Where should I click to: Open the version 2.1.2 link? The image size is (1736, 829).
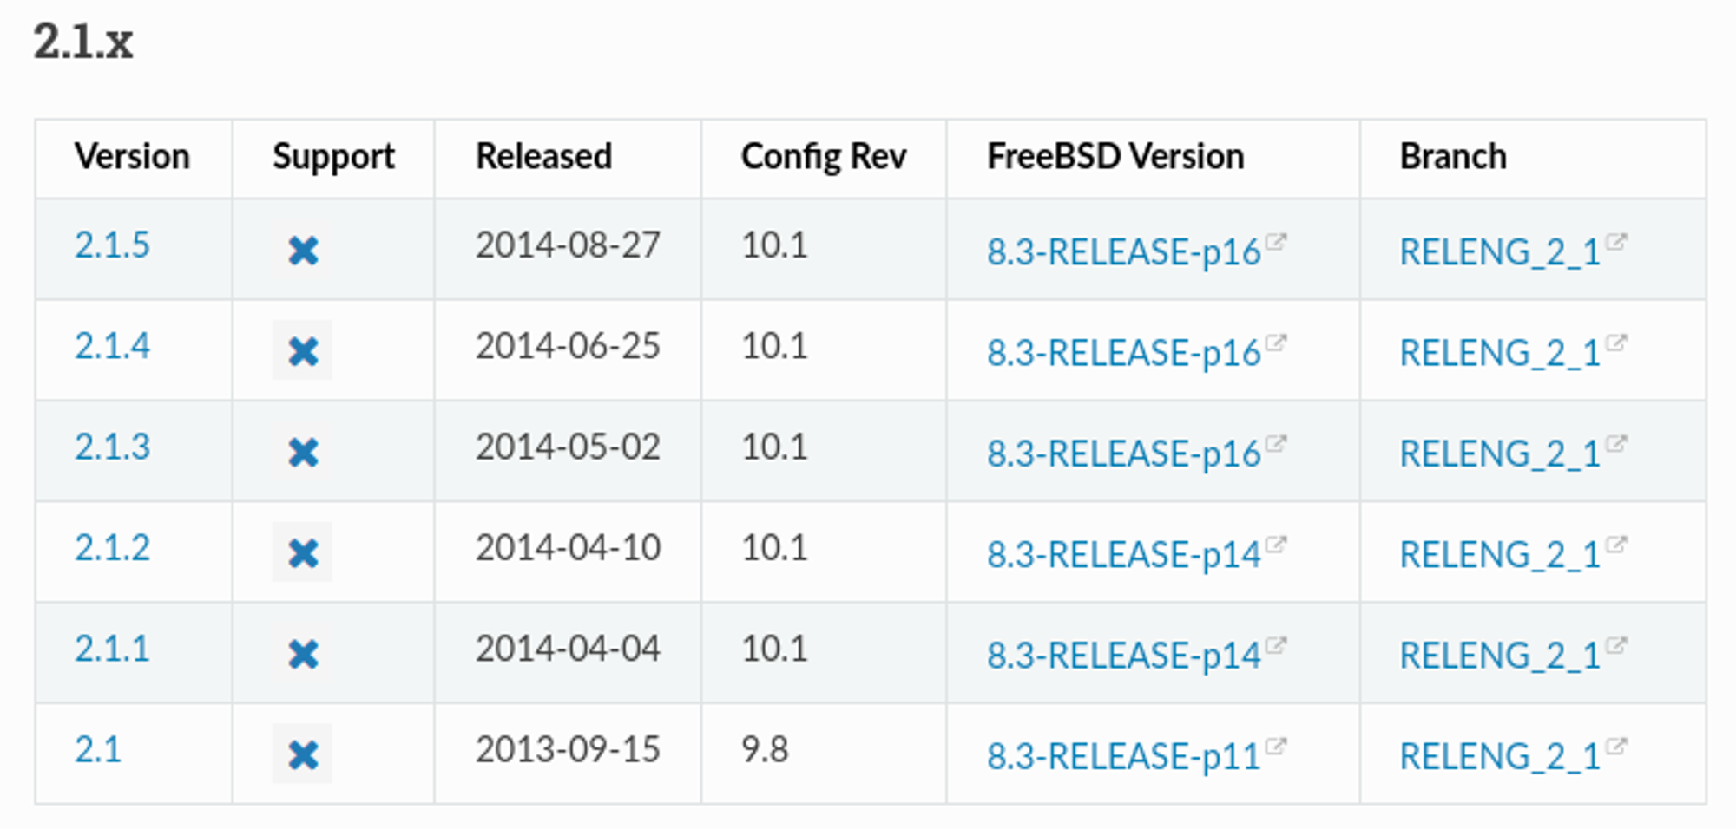pos(112,547)
